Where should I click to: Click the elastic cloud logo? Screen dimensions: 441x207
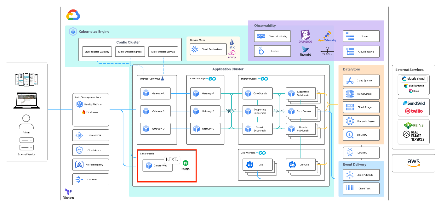pos(413,79)
